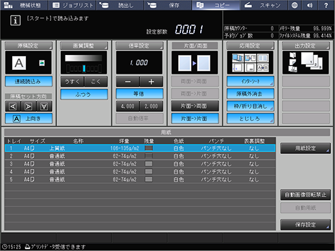The width and height of the screenshot is (335, 251).
Task: Select the コピー copy tab
Action: (216, 5)
